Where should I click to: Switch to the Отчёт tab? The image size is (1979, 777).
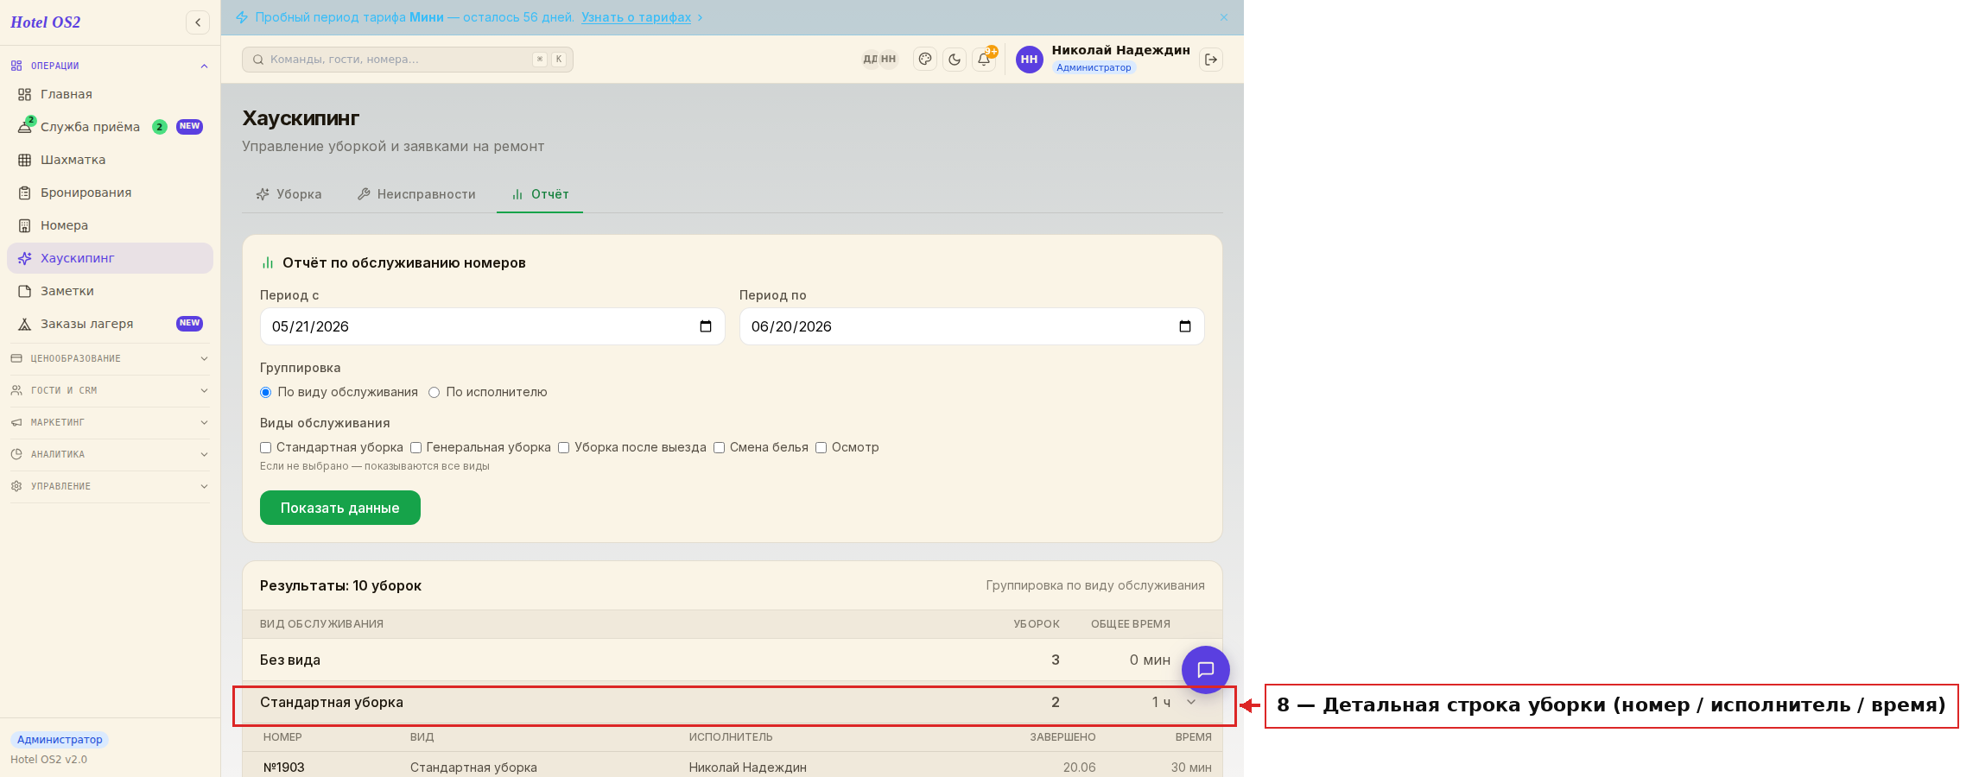(540, 194)
